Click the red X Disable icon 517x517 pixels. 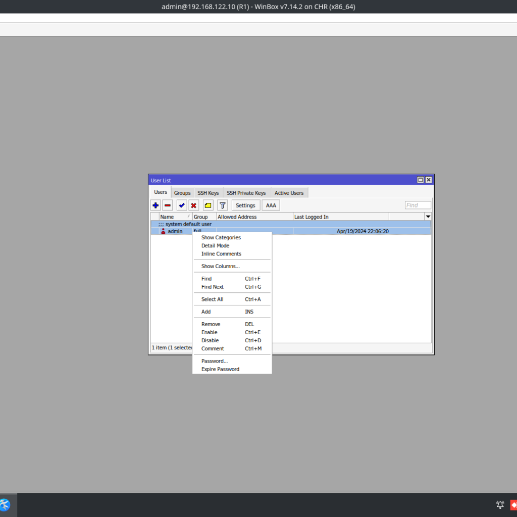click(194, 205)
